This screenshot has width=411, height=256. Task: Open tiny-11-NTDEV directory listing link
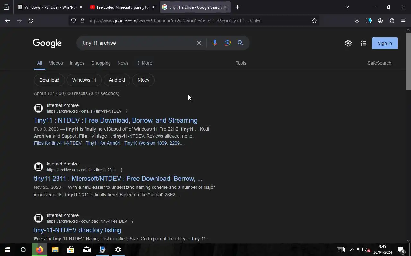click(x=78, y=230)
